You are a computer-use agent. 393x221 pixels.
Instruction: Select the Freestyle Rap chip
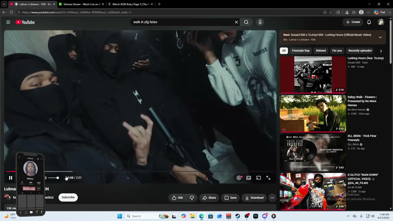(x=301, y=51)
